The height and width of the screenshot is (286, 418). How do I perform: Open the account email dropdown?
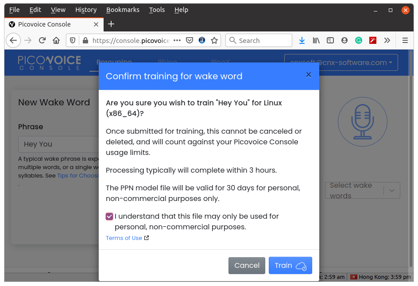[341, 62]
